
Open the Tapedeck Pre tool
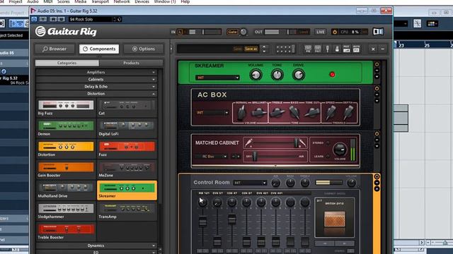308,49
